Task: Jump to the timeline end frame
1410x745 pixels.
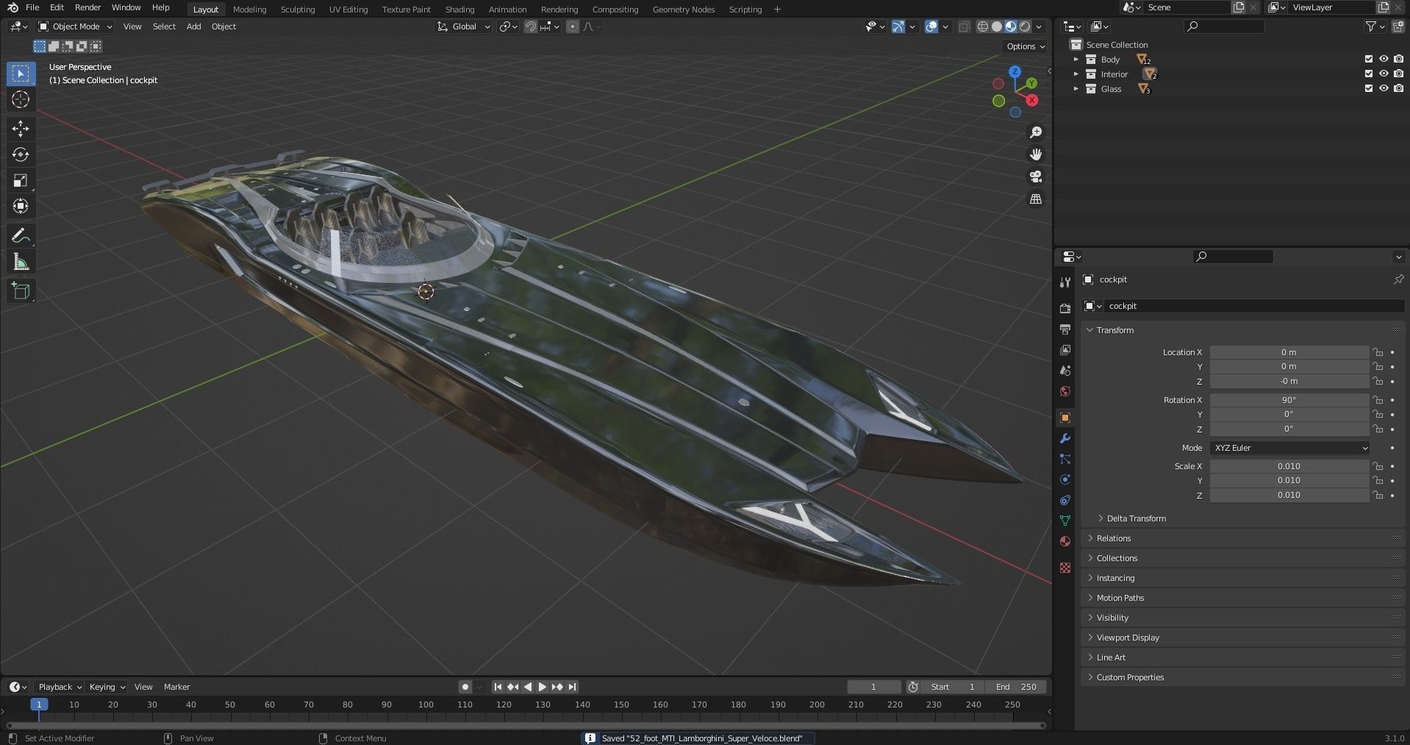Action: click(572, 687)
